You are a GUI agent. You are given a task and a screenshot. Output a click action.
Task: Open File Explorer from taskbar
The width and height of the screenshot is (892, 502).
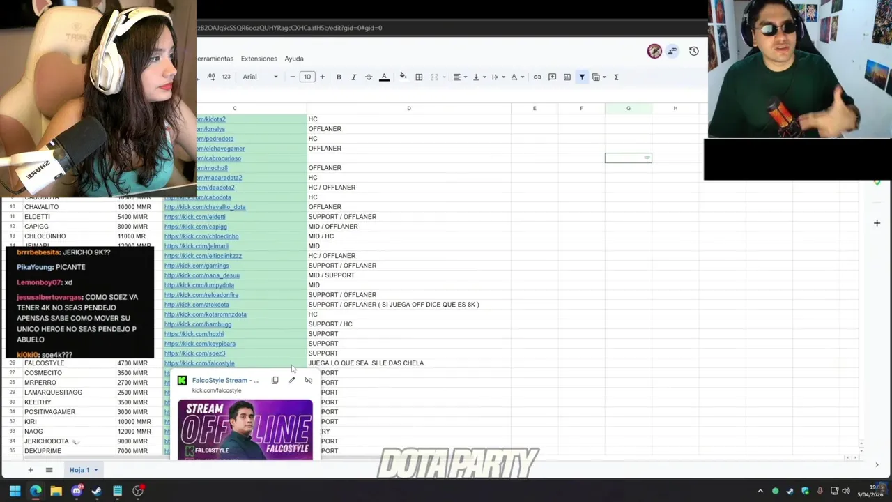pos(56,491)
